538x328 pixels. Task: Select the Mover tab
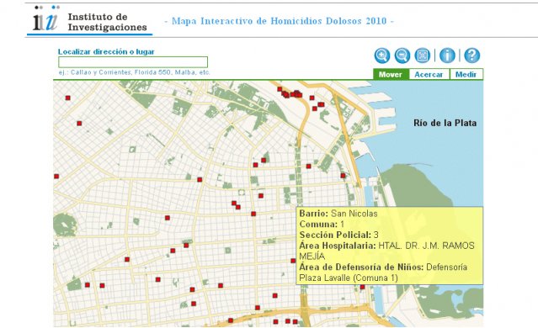coord(391,74)
